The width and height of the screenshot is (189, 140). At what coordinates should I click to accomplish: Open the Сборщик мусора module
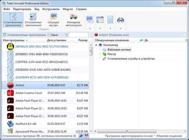click(x=54, y=19)
